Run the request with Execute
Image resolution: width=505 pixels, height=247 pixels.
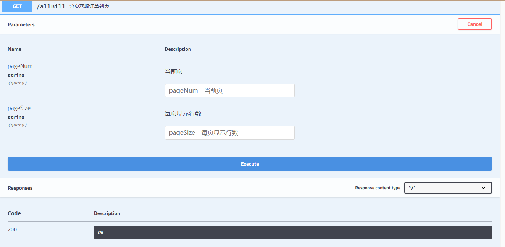pos(250,164)
